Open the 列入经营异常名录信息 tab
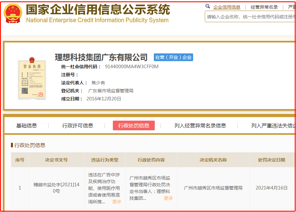 coord(200,125)
